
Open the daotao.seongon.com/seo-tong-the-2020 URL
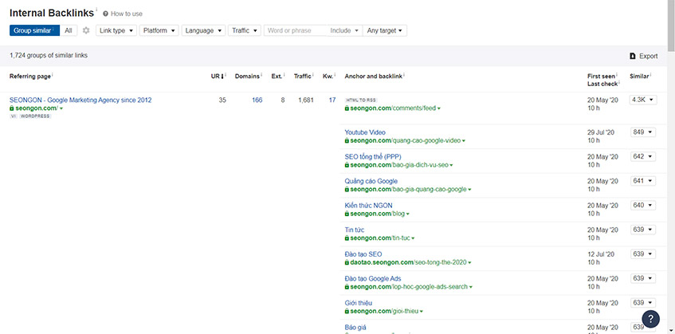pos(408,262)
